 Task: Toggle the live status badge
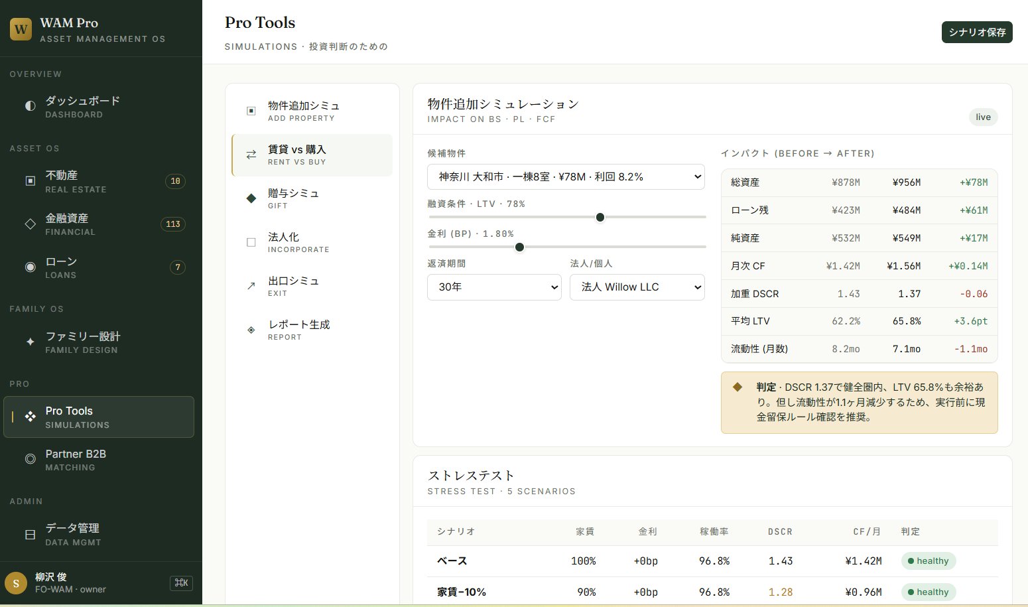point(983,117)
